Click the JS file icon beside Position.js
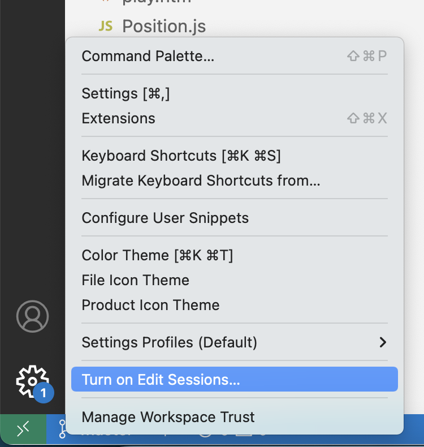Viewport: 424px width, 447px height. coord(106,26)
